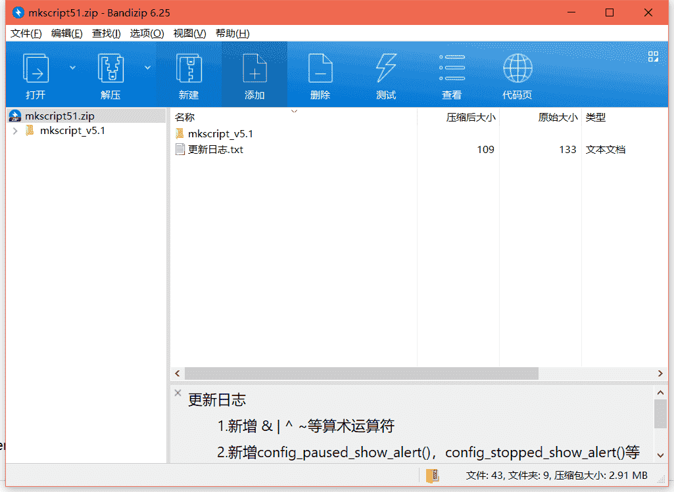
Task: Sort by the 名称 column header
Action: [293, 117]
